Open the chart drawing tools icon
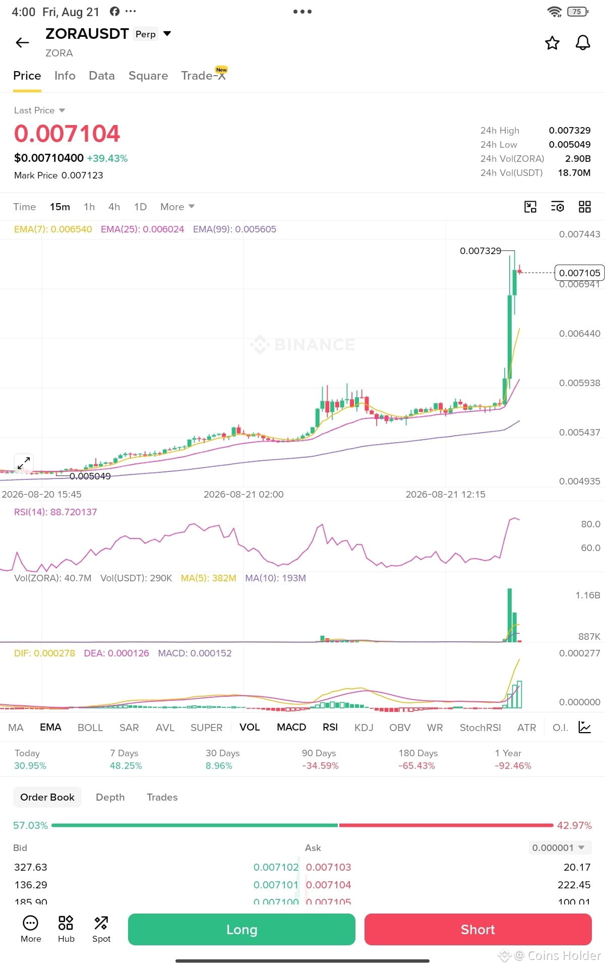Viewport: 605px width, 968px height. pyautogui.click(x=530, y=207)
